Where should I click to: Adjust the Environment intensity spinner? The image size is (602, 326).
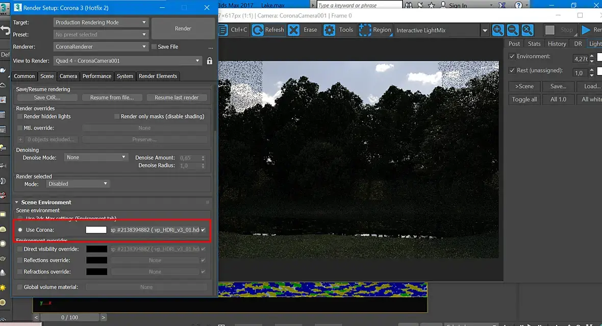(x=592, y=59)
